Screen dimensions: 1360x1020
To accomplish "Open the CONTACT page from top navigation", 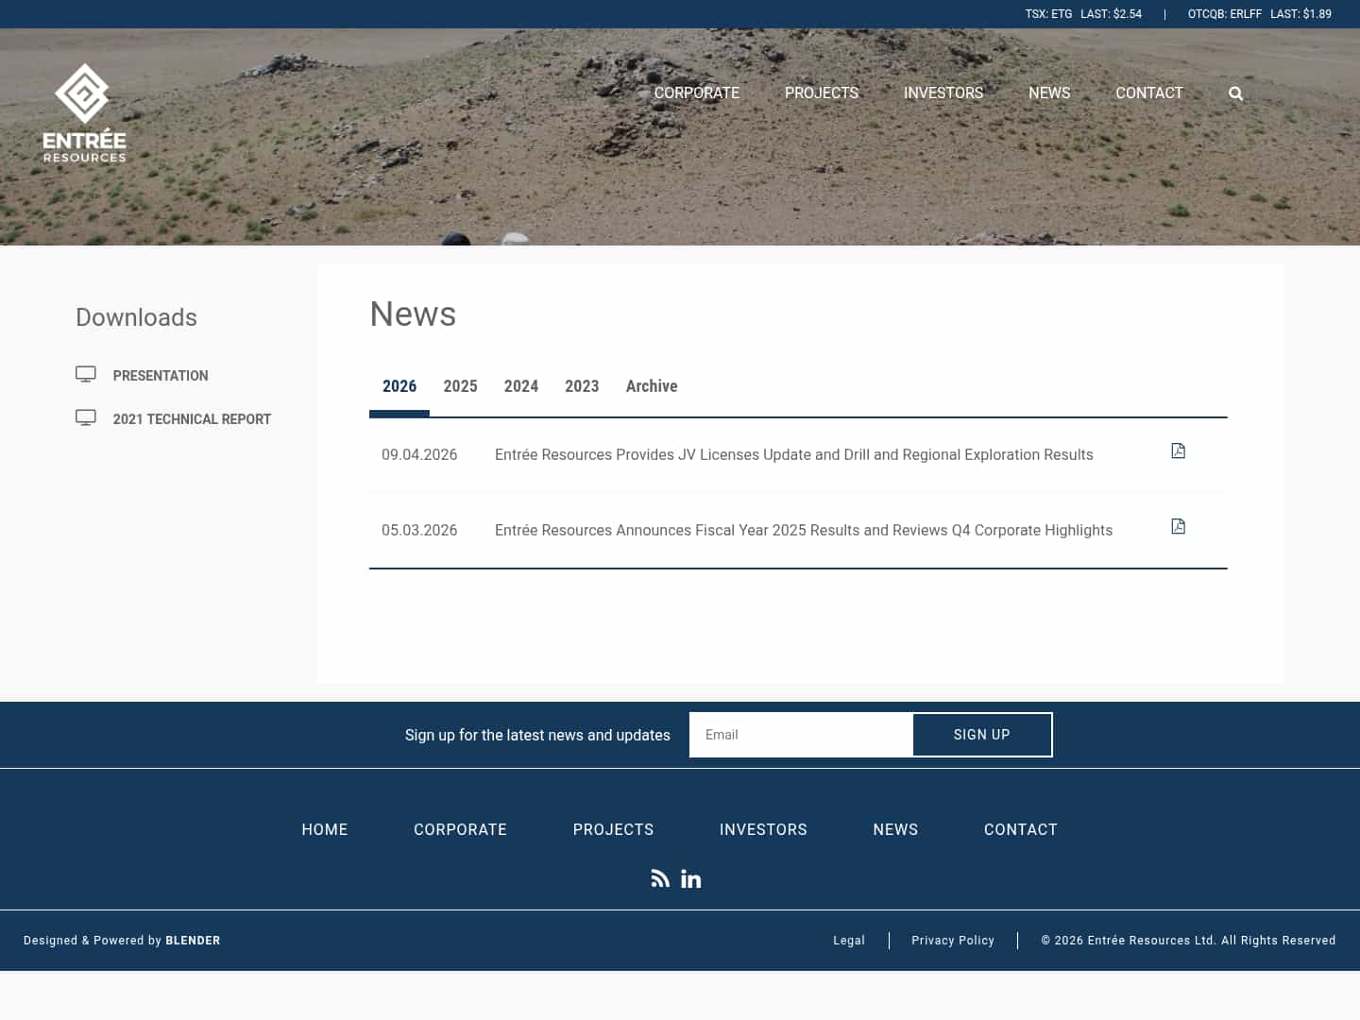I will pos(1149,93).
